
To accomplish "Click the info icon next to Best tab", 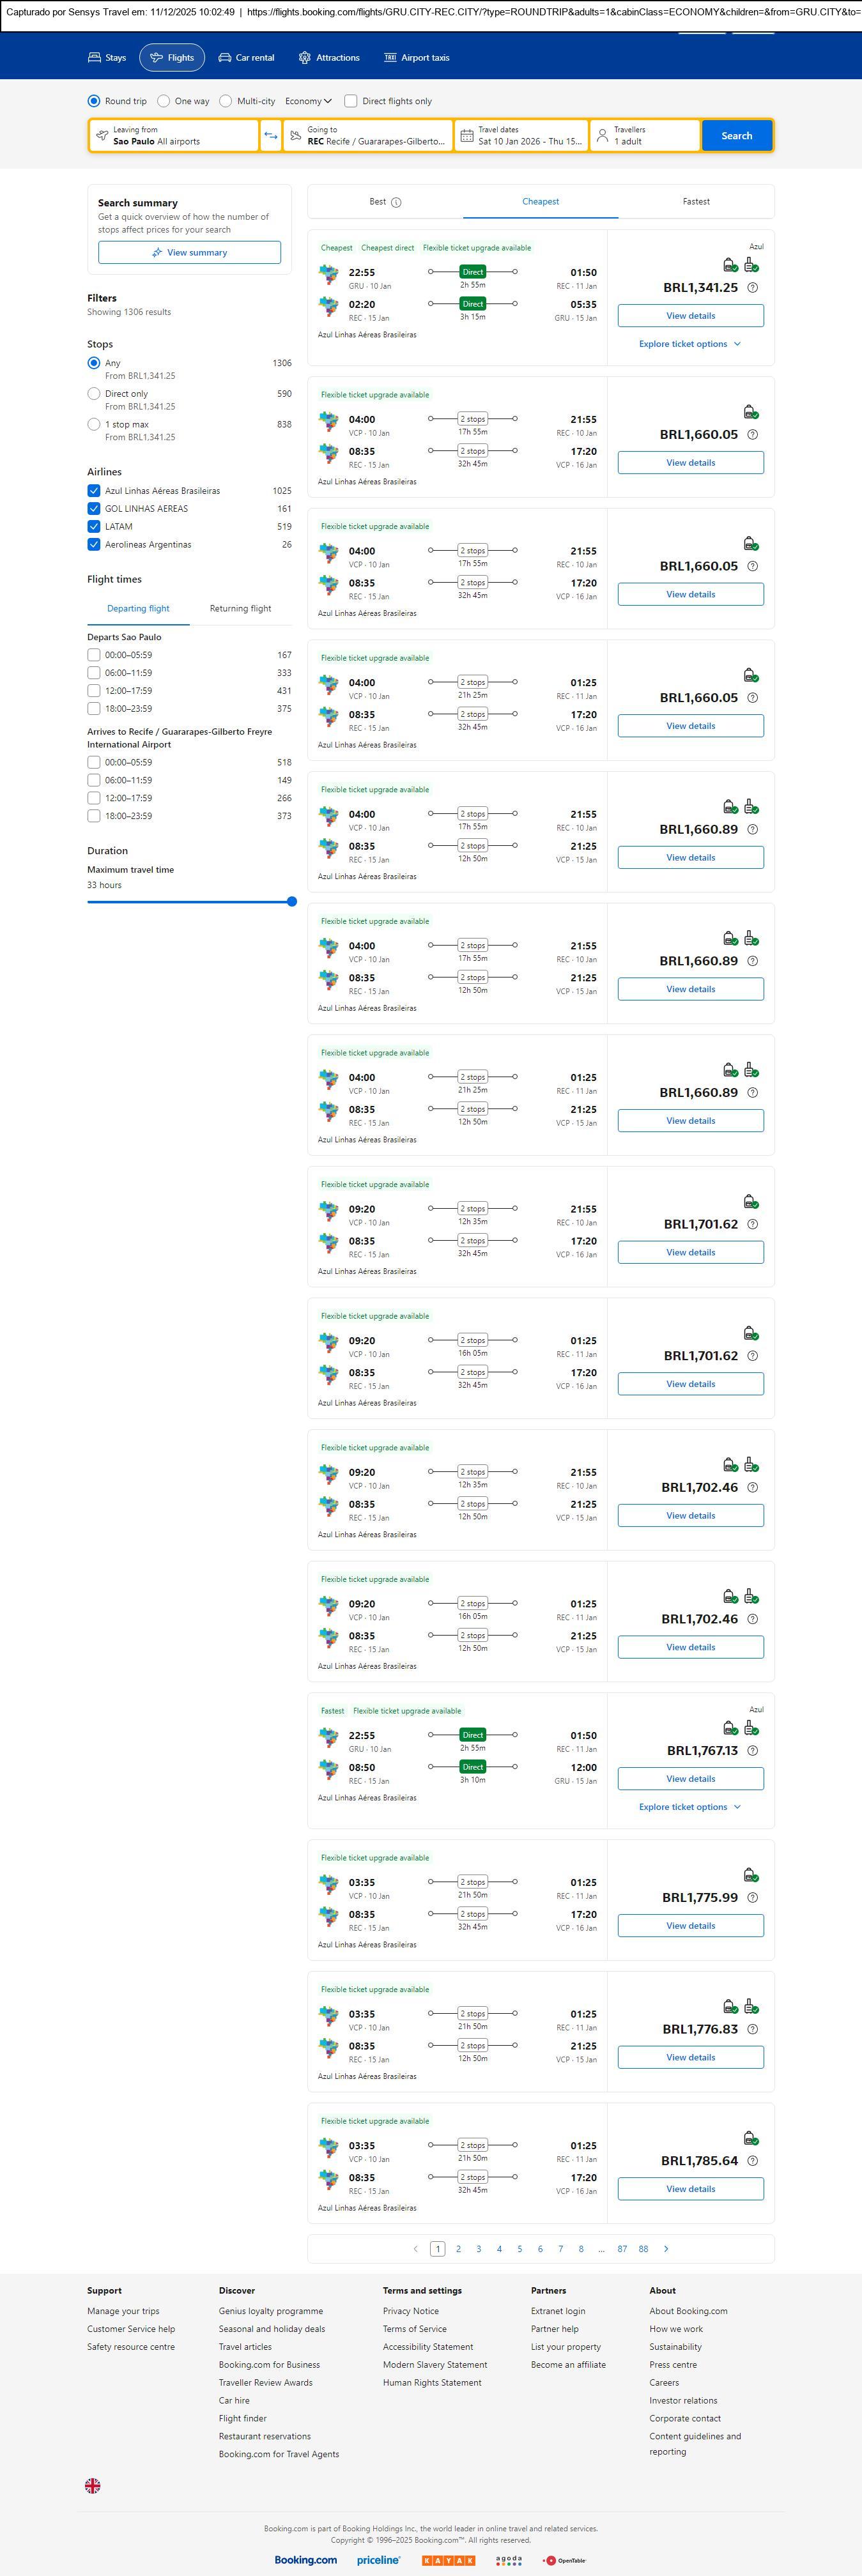I will point(396,202).
